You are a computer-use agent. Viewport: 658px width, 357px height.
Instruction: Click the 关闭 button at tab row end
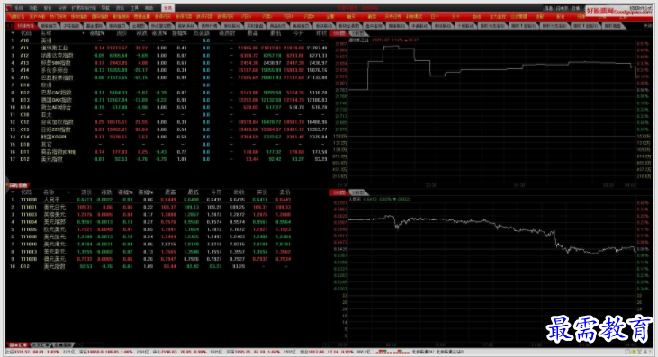coord(648,25)
